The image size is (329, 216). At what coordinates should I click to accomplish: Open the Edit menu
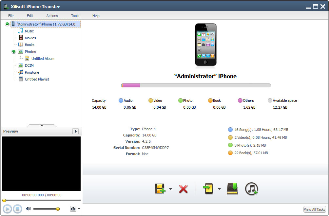click(x=30, y=16)
